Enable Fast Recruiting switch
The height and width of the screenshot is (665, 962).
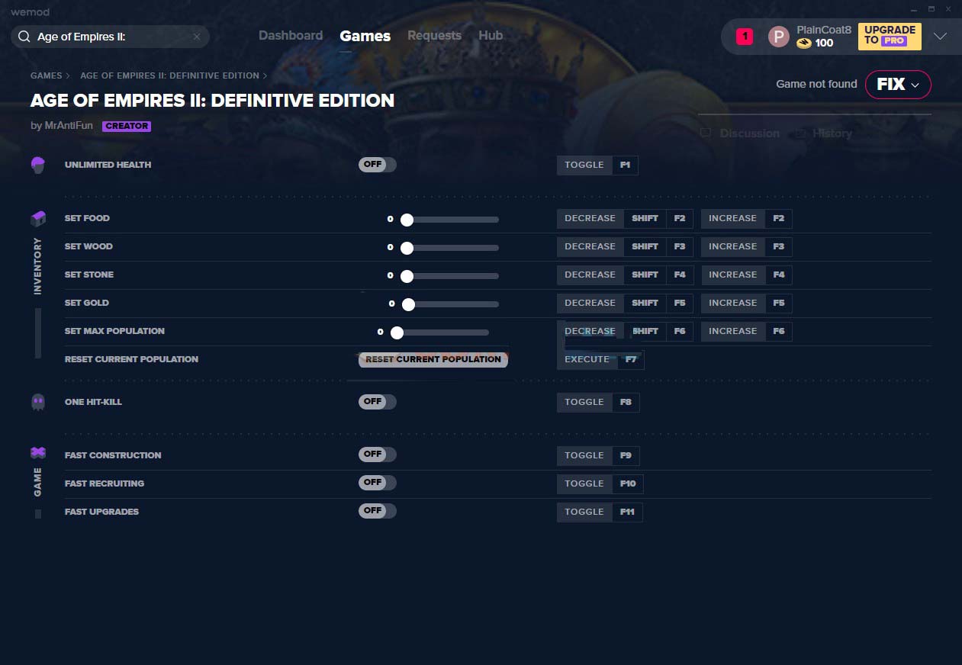(378, 483)
